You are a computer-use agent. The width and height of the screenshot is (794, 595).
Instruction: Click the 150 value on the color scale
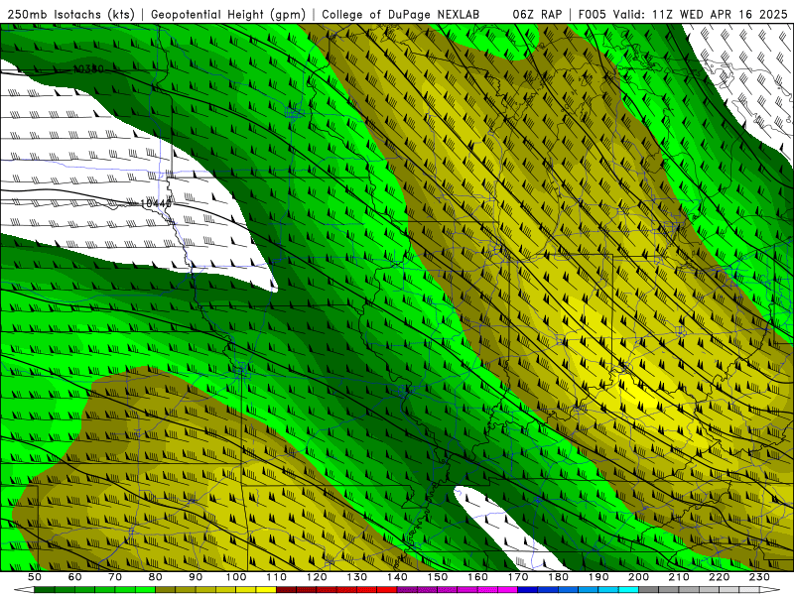click(x=438, y=577)
